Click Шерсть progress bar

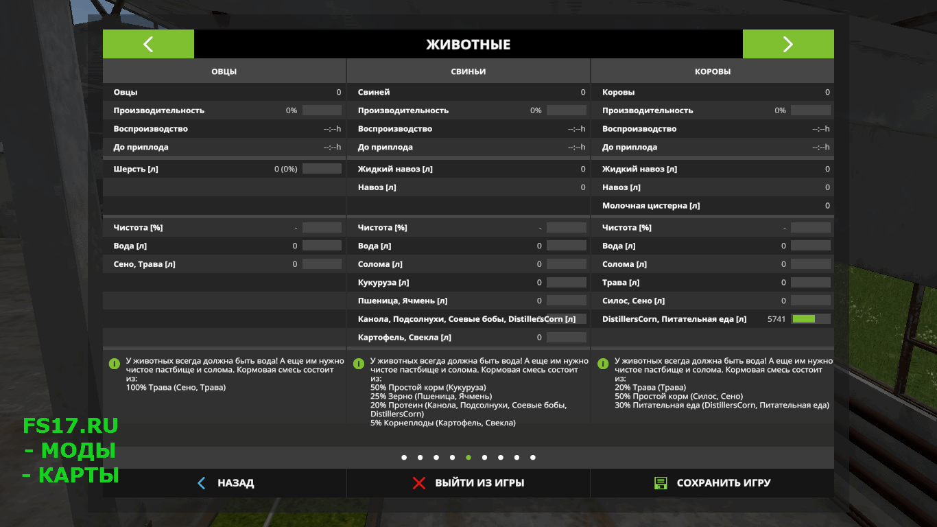click(x=322, y=169)
